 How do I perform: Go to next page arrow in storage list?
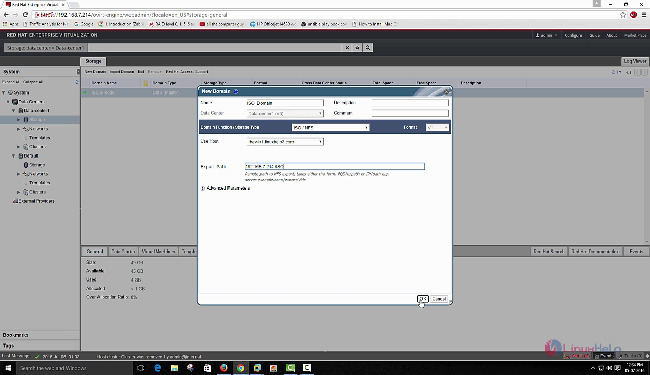pos(645,72)
